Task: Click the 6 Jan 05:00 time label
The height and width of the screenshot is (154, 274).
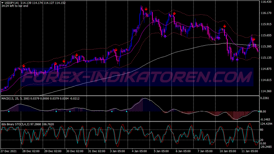Action: pos(183,151)
